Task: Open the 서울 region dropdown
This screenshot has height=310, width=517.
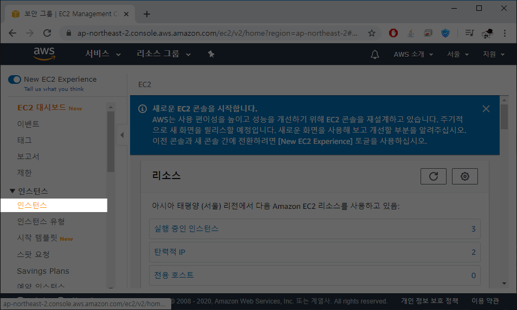Action: (x=457, y=54)
